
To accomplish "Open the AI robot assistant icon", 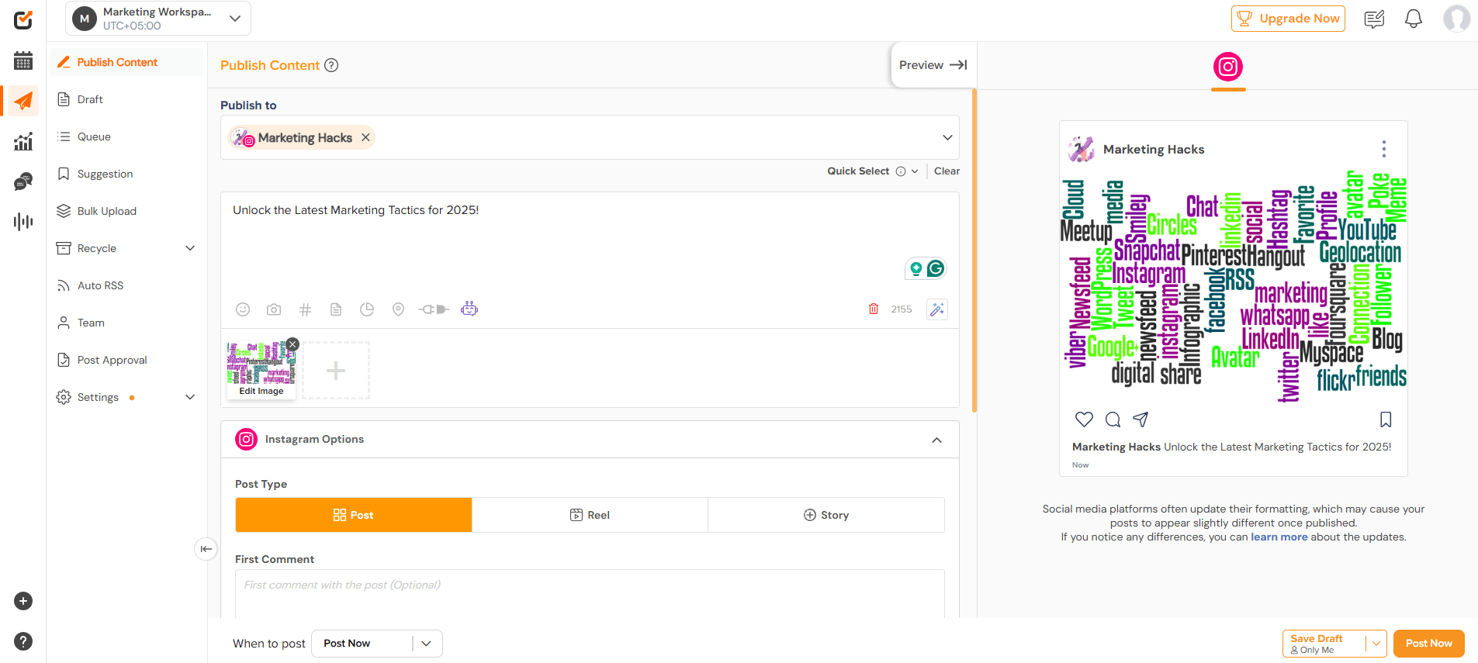I will point(469,309).
